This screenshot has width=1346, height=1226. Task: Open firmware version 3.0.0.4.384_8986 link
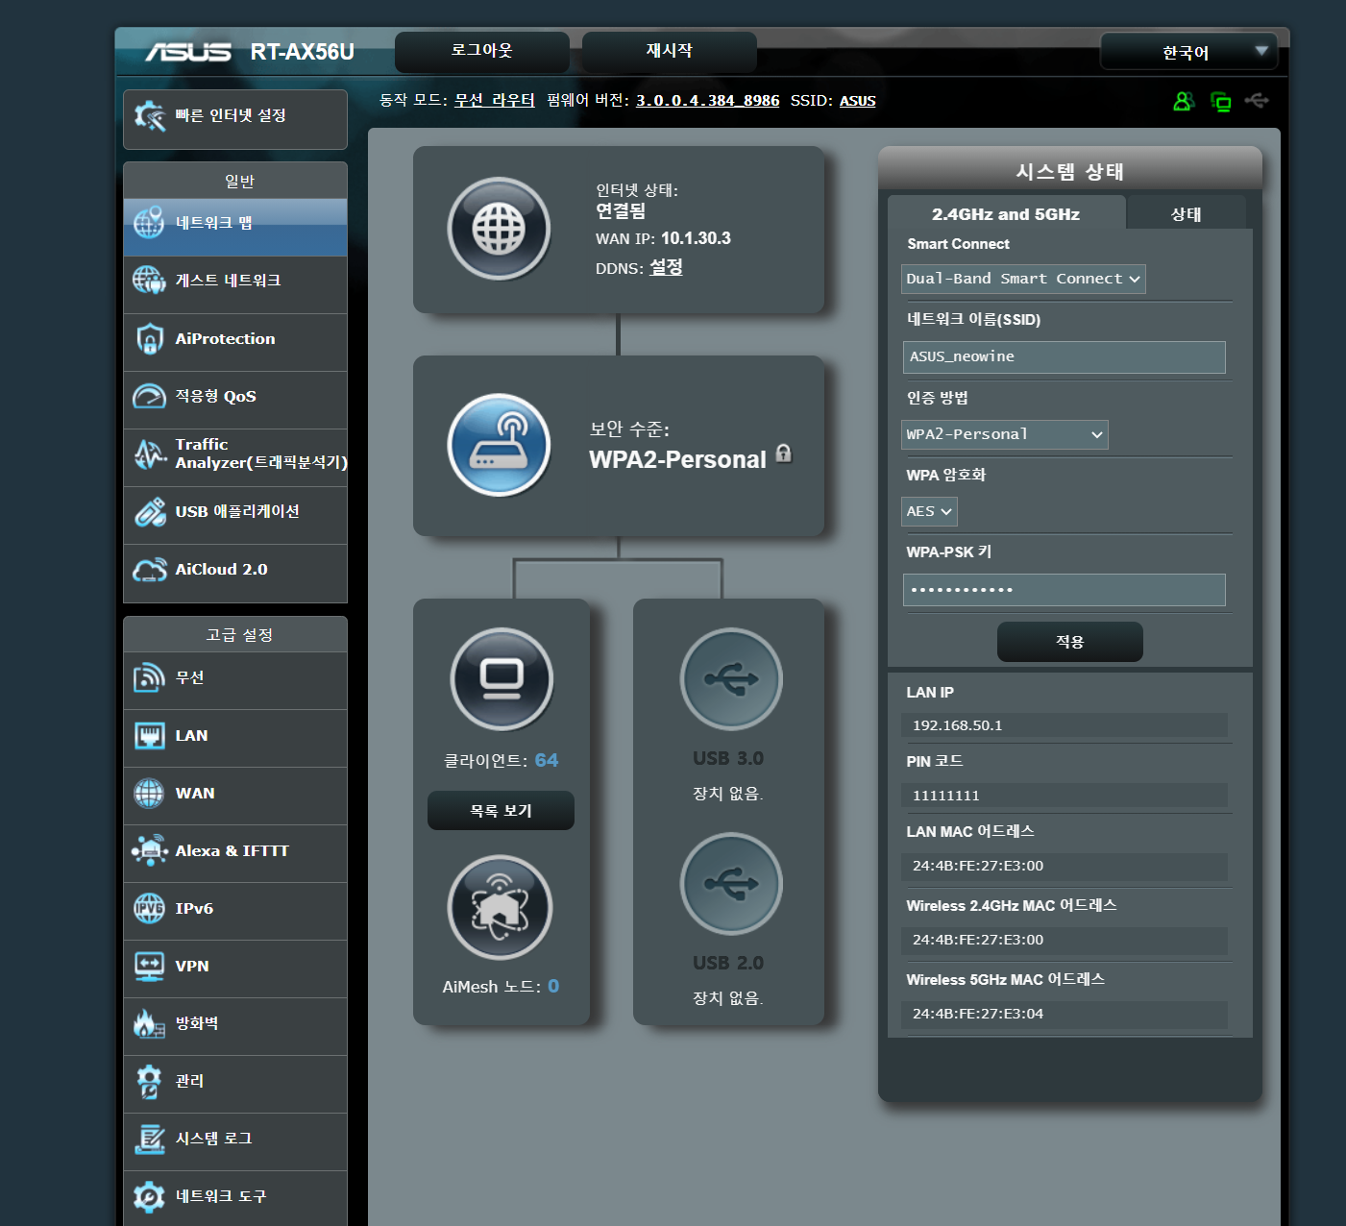pos(707,101)
